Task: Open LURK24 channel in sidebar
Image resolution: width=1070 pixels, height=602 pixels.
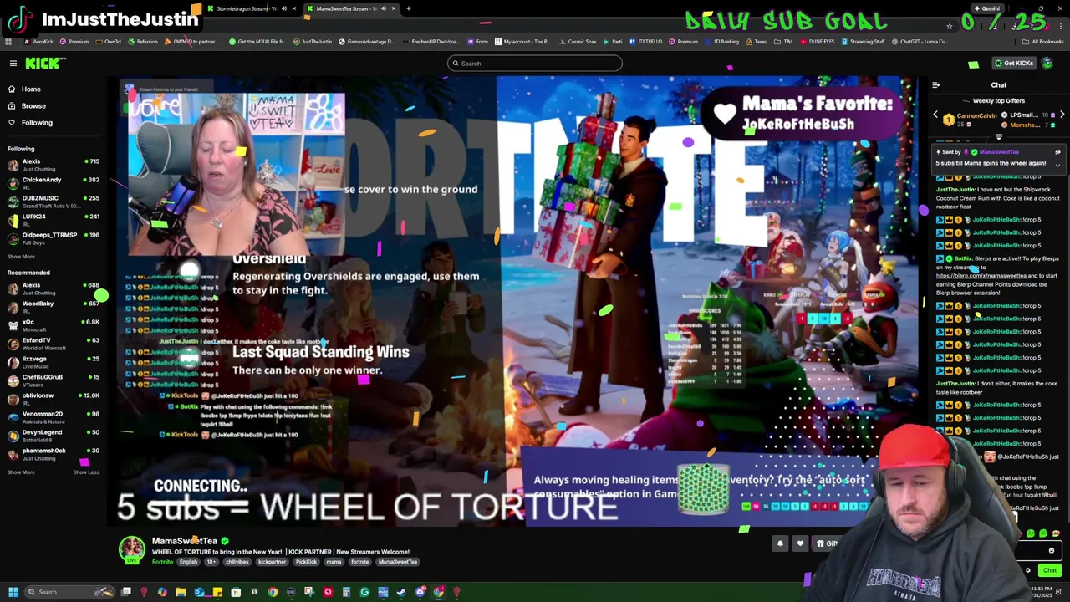Action: click(x=52, y=219)
